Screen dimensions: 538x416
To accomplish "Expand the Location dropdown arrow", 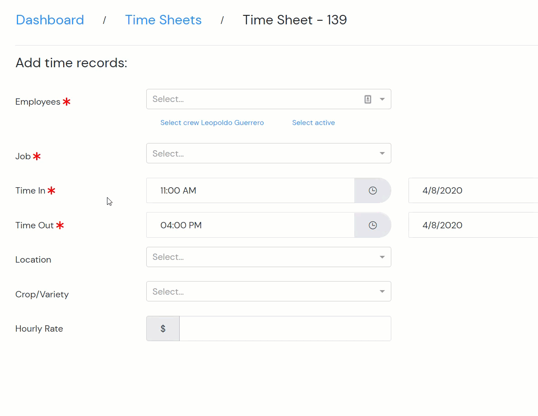I will pos(382,257).
